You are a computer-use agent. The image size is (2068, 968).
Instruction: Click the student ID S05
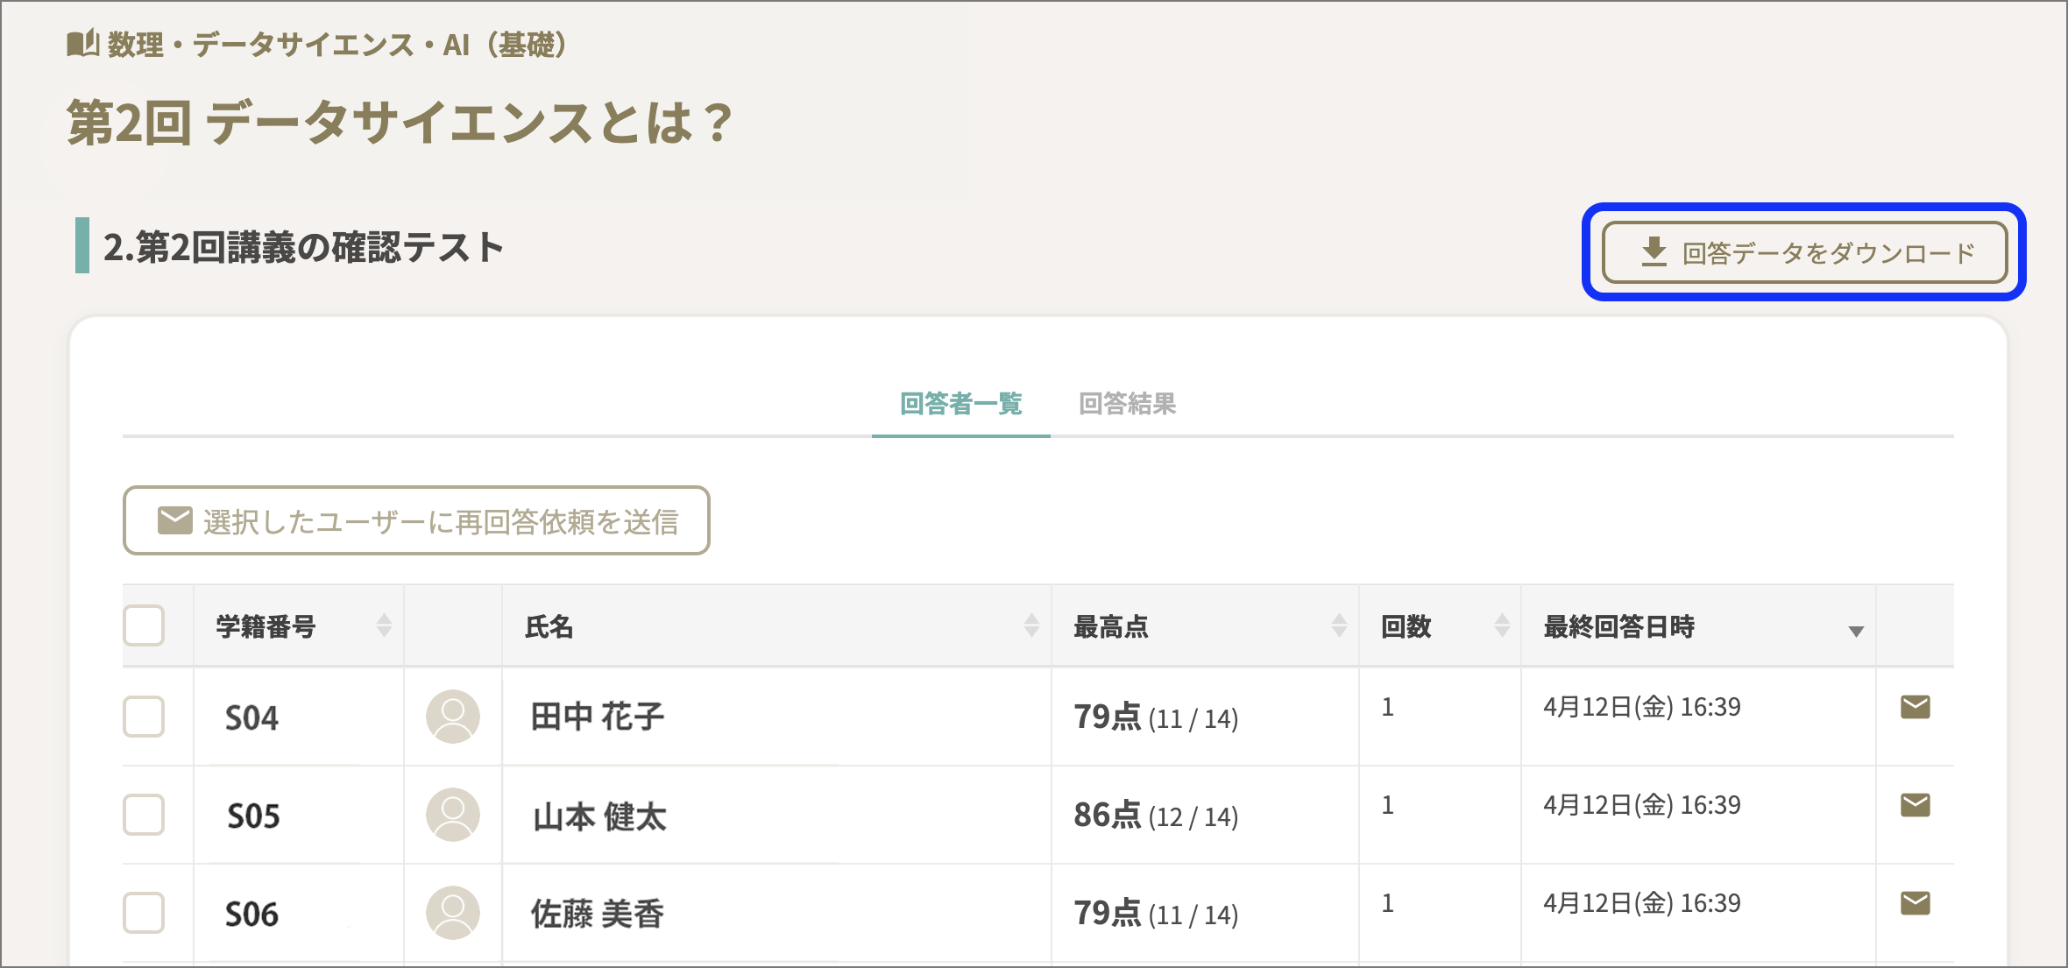click(x=253, y=816)
